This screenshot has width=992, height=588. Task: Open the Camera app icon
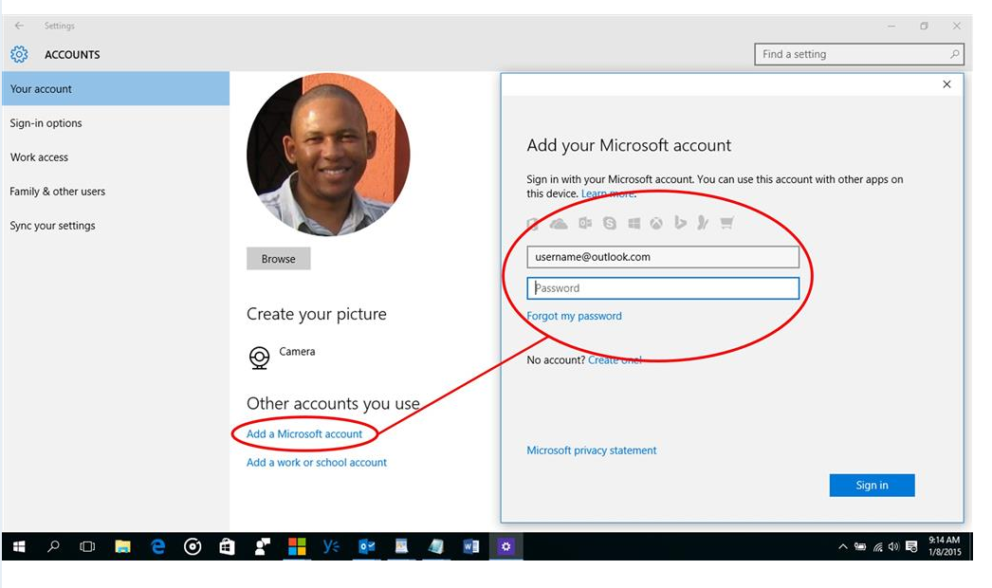(x=260, y=358)
